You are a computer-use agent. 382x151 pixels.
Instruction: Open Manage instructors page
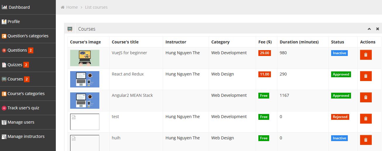click(x=26, y=136)
